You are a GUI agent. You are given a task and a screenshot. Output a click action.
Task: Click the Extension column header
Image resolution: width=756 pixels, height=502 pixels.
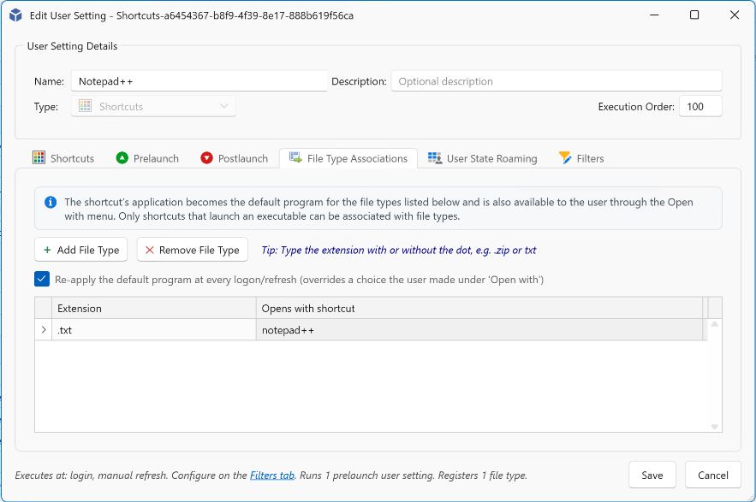click(x=154, y=309)
